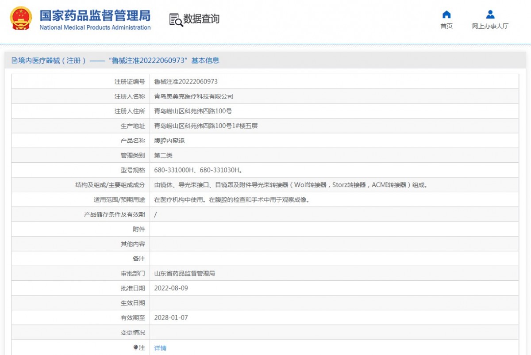Click the document icon before 境内医疗器械
Image resolution: width=531 pixels, height=355 pixels.
click(15, 61)
